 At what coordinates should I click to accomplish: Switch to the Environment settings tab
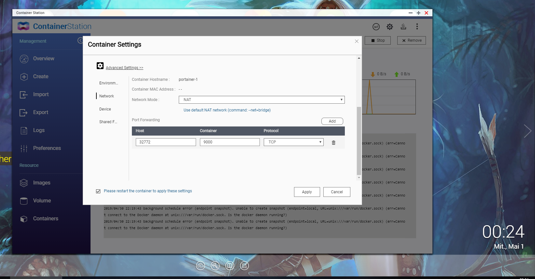click(109, 83)
